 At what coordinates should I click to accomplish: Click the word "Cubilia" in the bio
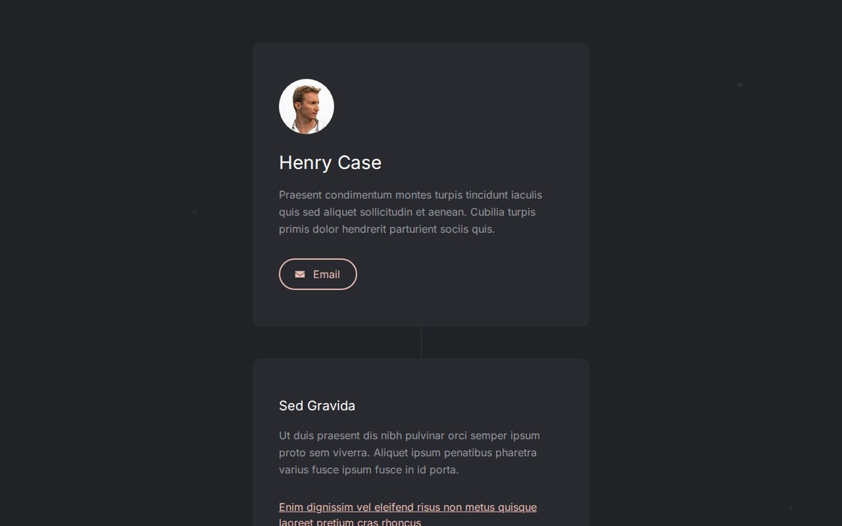point(487,212)
